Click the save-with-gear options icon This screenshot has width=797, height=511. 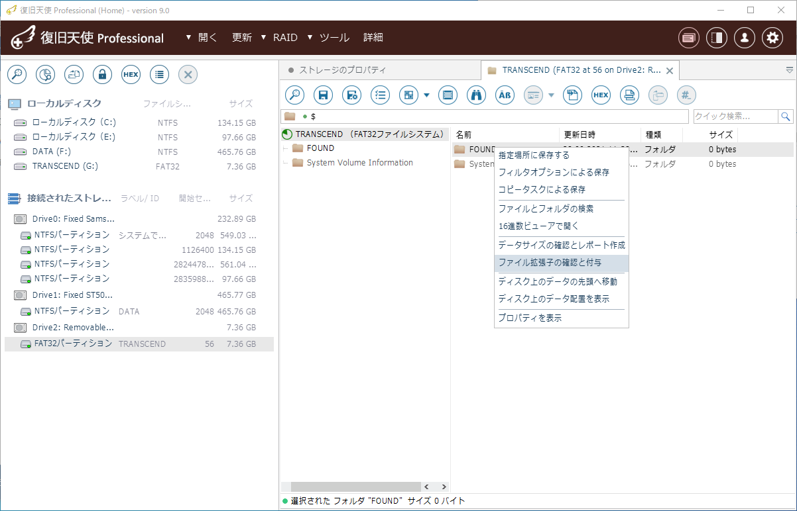tap(351, 95)
